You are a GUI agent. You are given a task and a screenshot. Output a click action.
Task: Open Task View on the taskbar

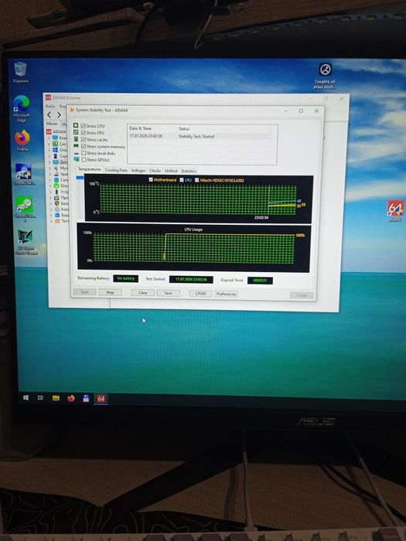point(40,398)
